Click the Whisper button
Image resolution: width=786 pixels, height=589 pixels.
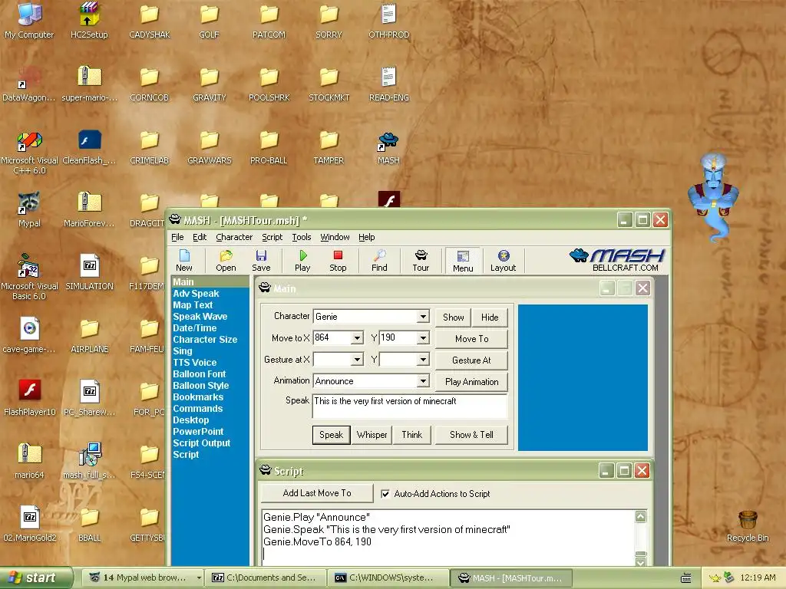tap(372, 436)
